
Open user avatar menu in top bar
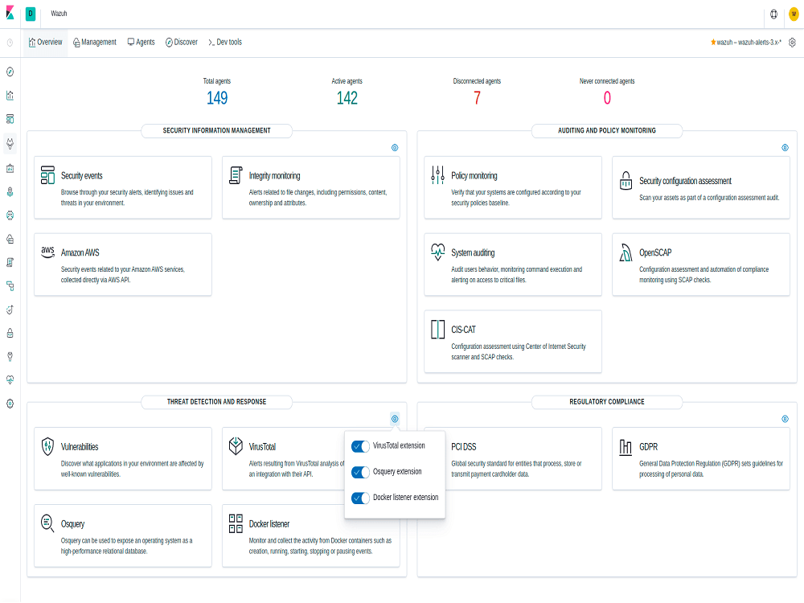[794, 14]
